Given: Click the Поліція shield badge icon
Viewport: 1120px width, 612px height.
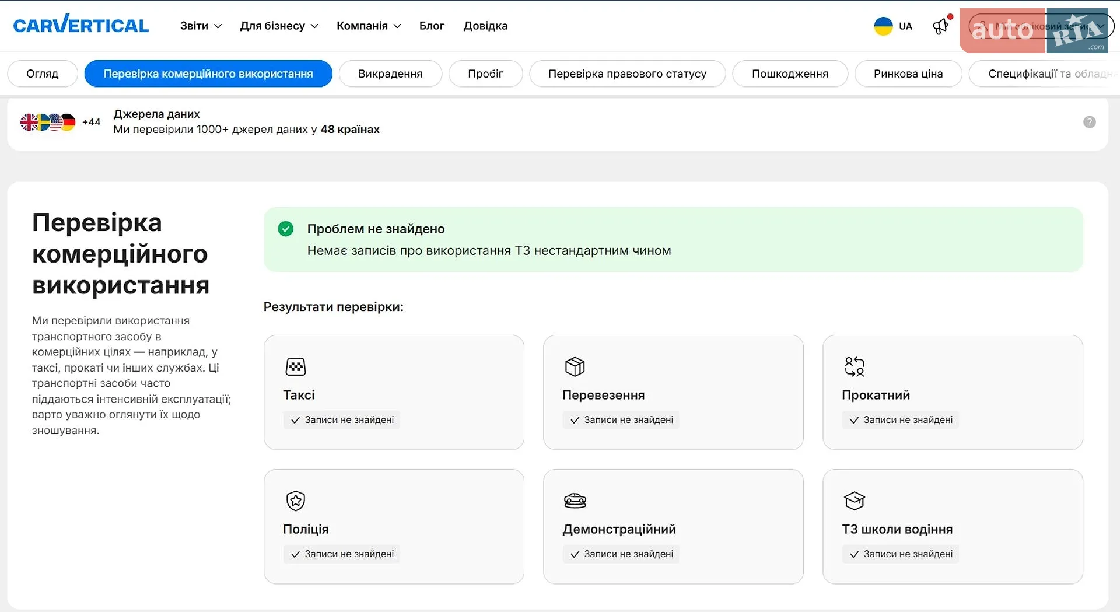Looking at the screenshot, I should pos(296,501).
